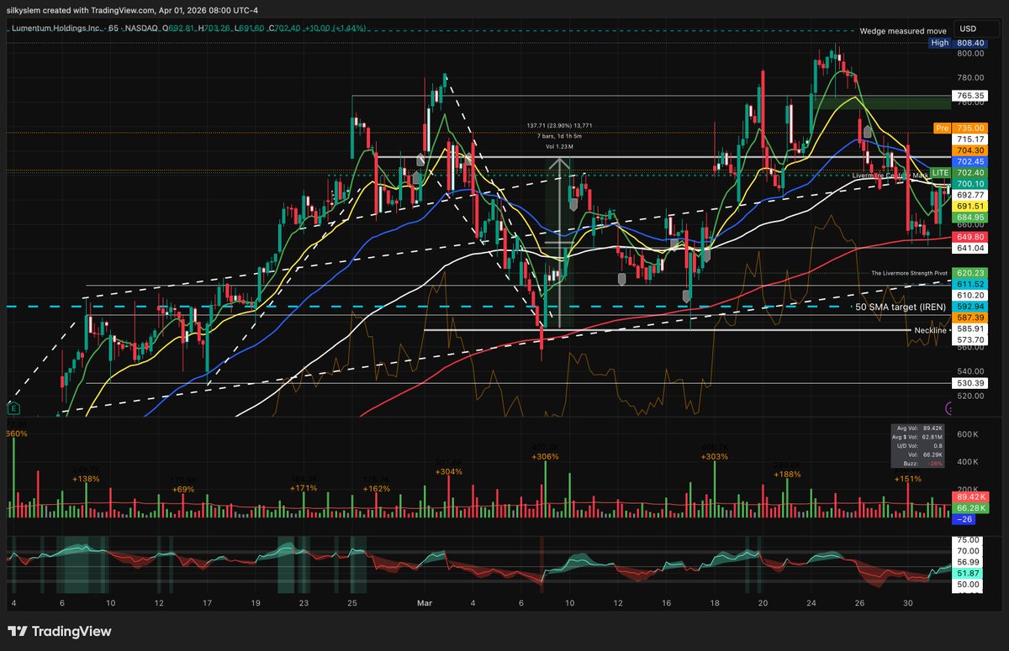Click the green 51.87 oscillator label
Image resolution: width=1009 pixels, height=651 pixels.
pos(969,572)
